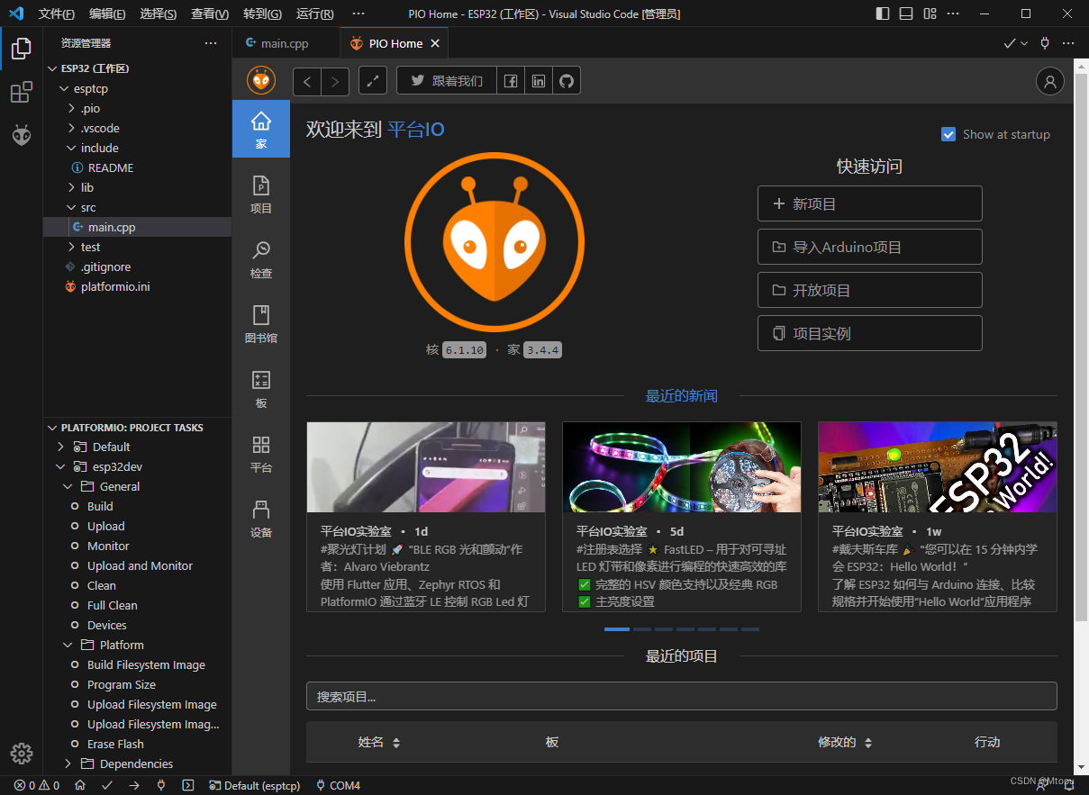Click the PlatformIO alien icon in activity bar
1089x795 pixels.
[21, 135]
